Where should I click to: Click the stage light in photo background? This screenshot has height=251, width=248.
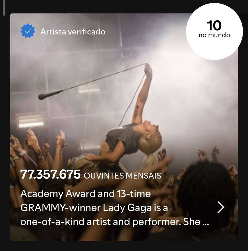(x=31, y=120)
